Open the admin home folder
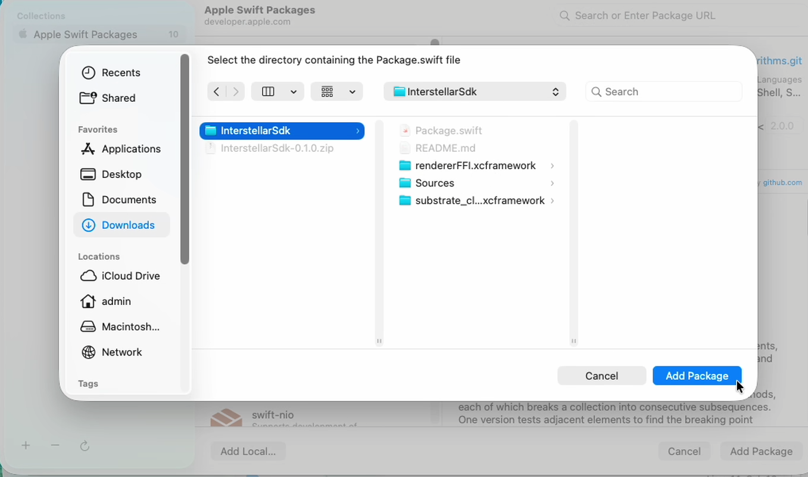The height and width of the screenshot is (477, 808). coord(106,302)
